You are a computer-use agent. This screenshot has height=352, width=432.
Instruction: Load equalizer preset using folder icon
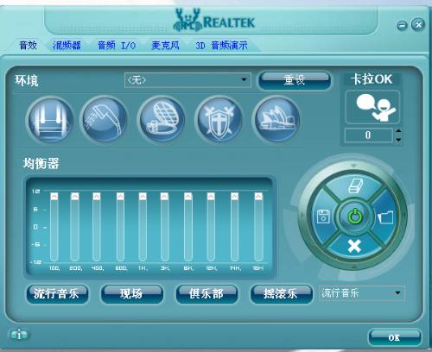pyautogui.click(x=385, y=217)
